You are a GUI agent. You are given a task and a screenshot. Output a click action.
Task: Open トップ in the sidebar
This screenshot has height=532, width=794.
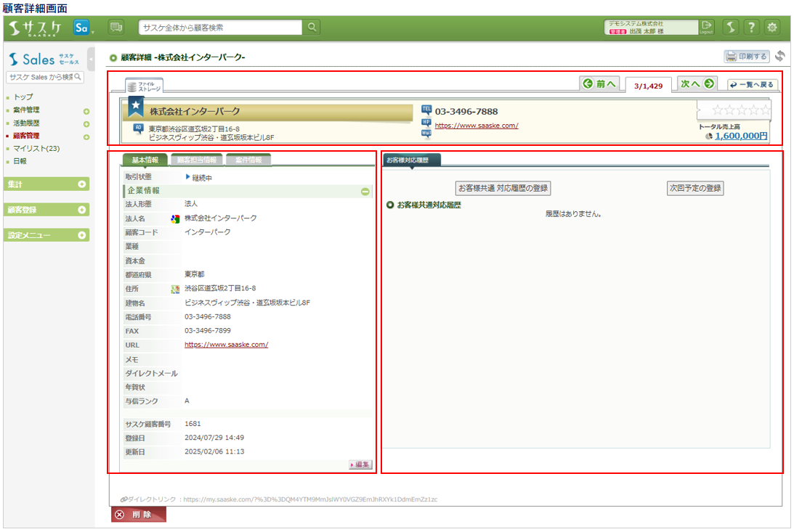click(23, 97)
